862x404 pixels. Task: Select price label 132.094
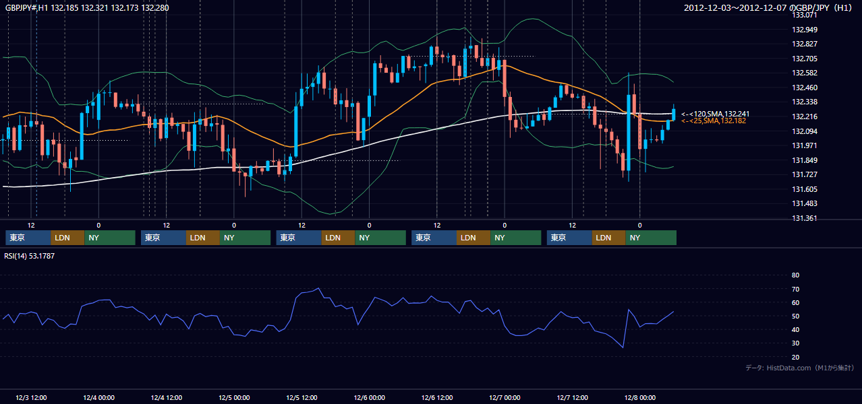click(x=805, y=131)
